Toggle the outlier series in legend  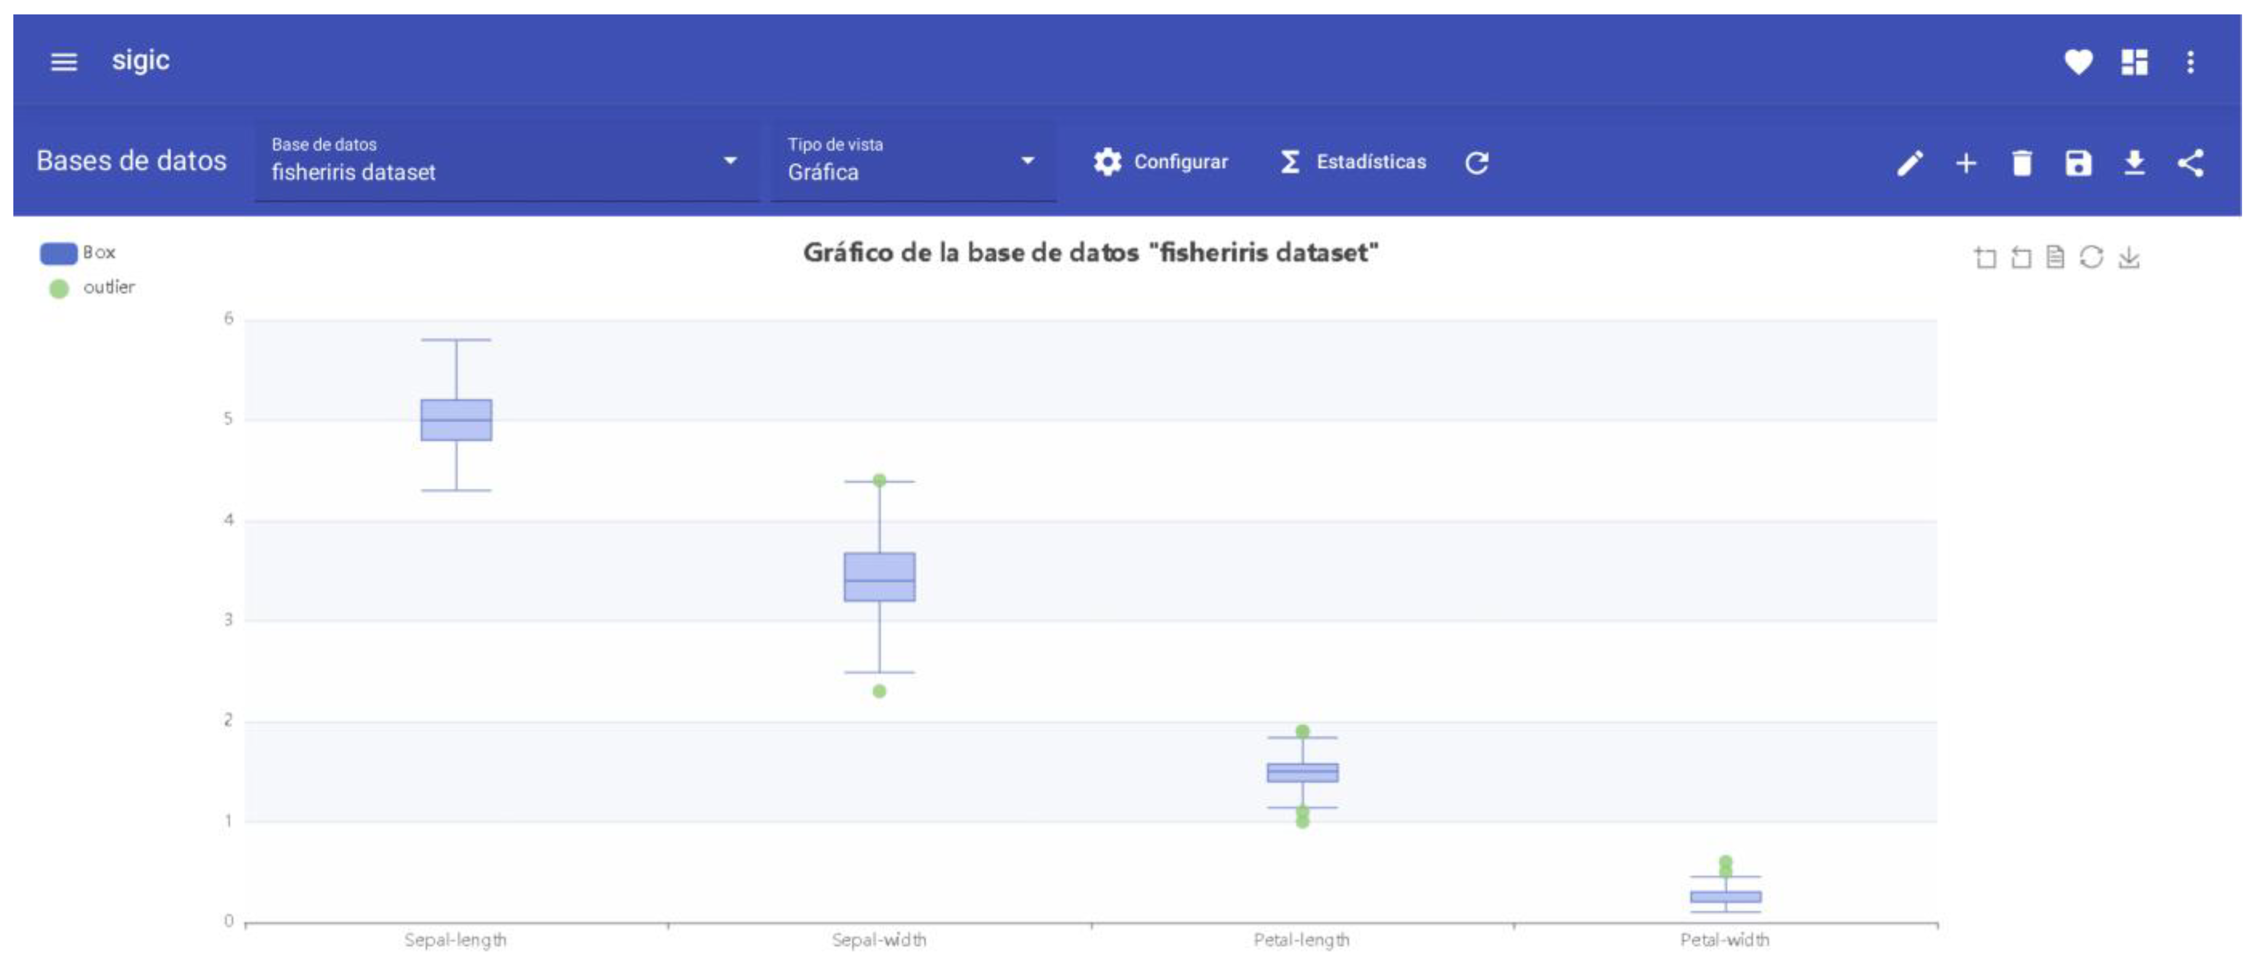click(60, 288)
